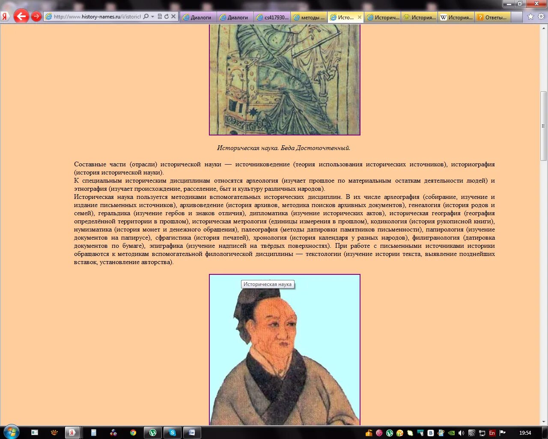
Task: Open the window switcher taskbar icon
Action: tap(35, 433)
